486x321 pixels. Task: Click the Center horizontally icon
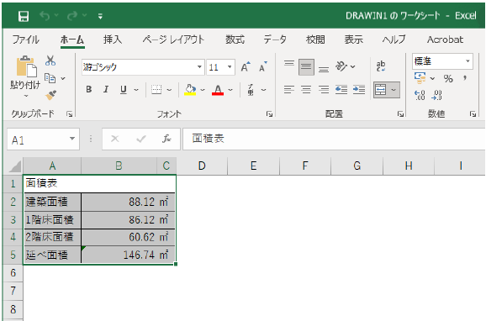coord(306,90)
